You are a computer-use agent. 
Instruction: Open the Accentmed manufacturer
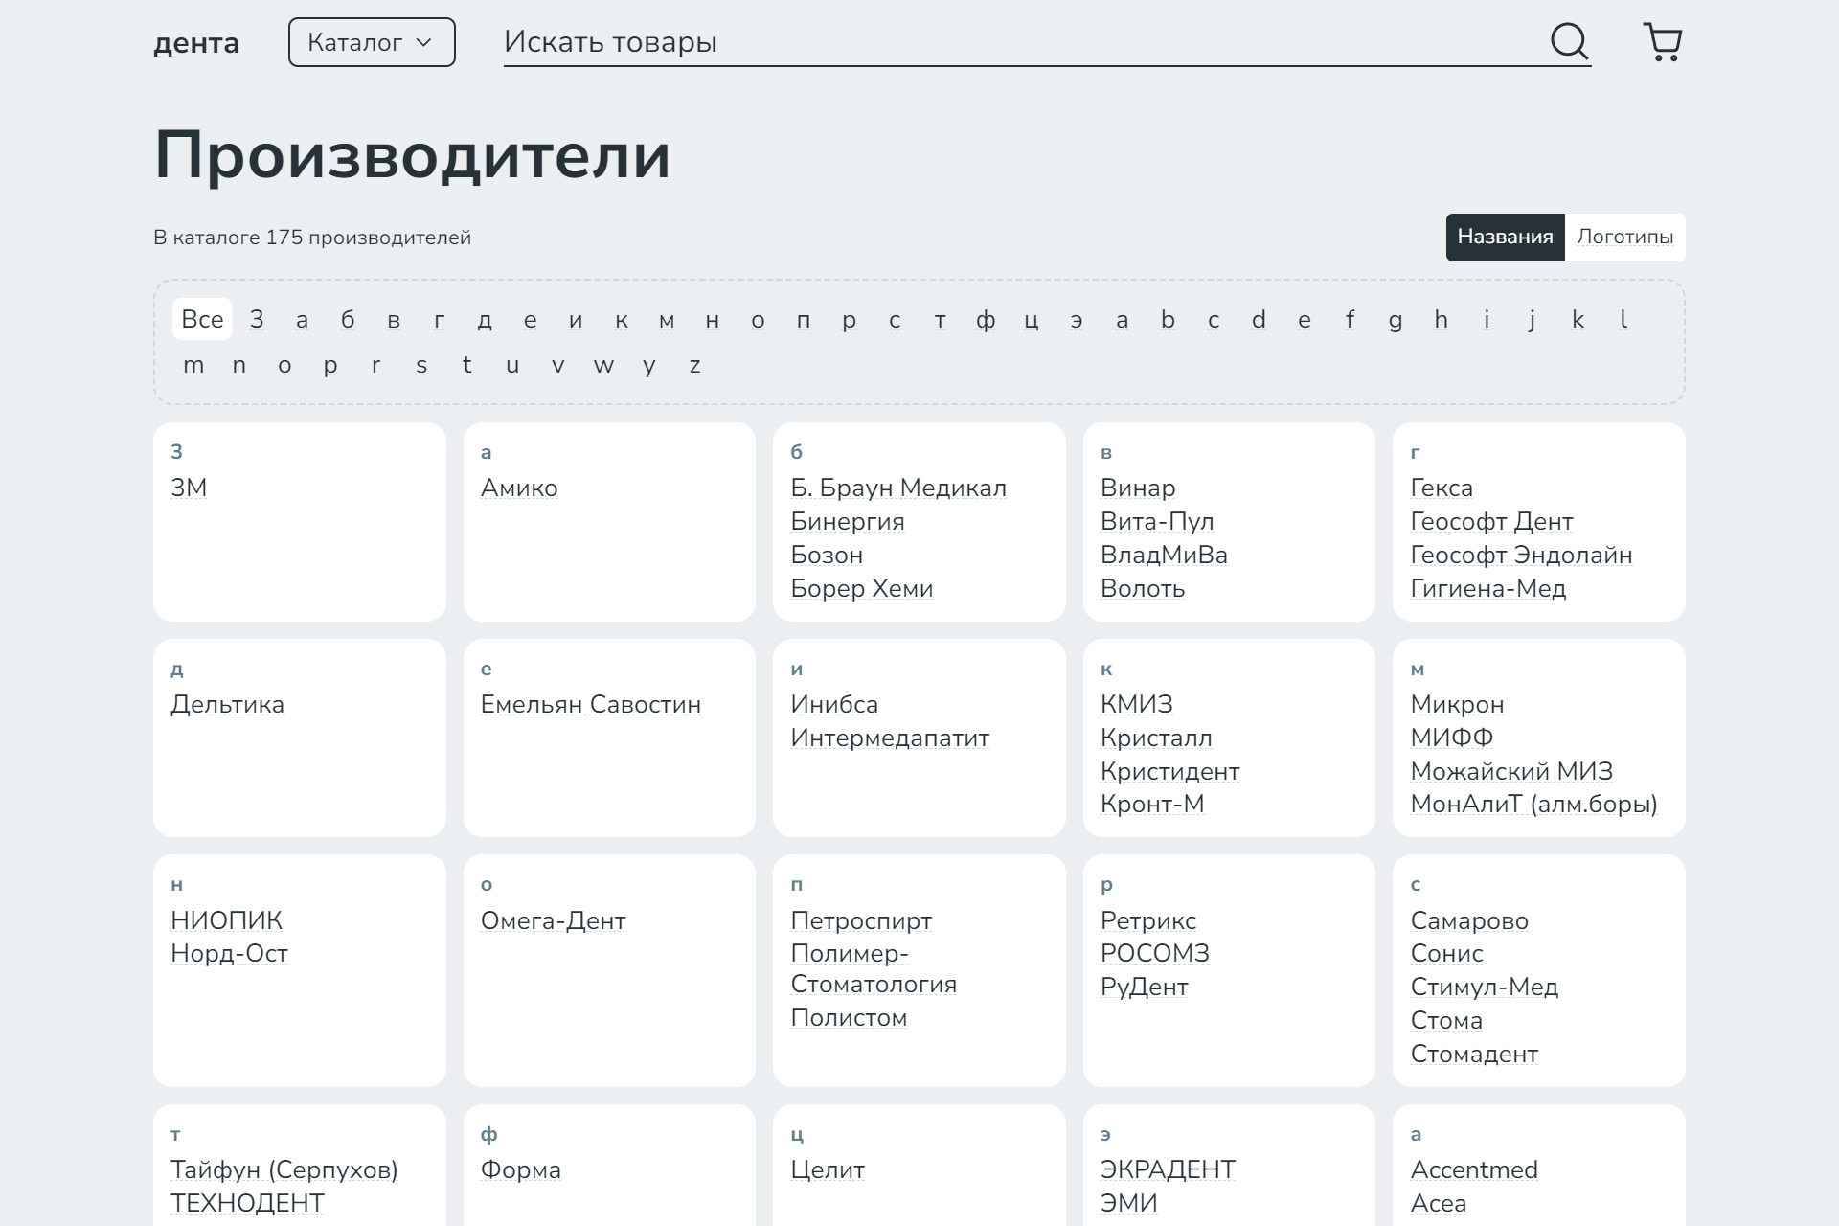[1474, 1169]
